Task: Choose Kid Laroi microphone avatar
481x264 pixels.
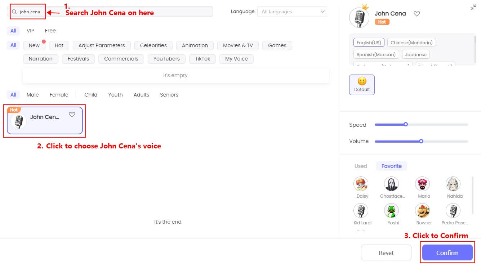Action: click(361, 211)
